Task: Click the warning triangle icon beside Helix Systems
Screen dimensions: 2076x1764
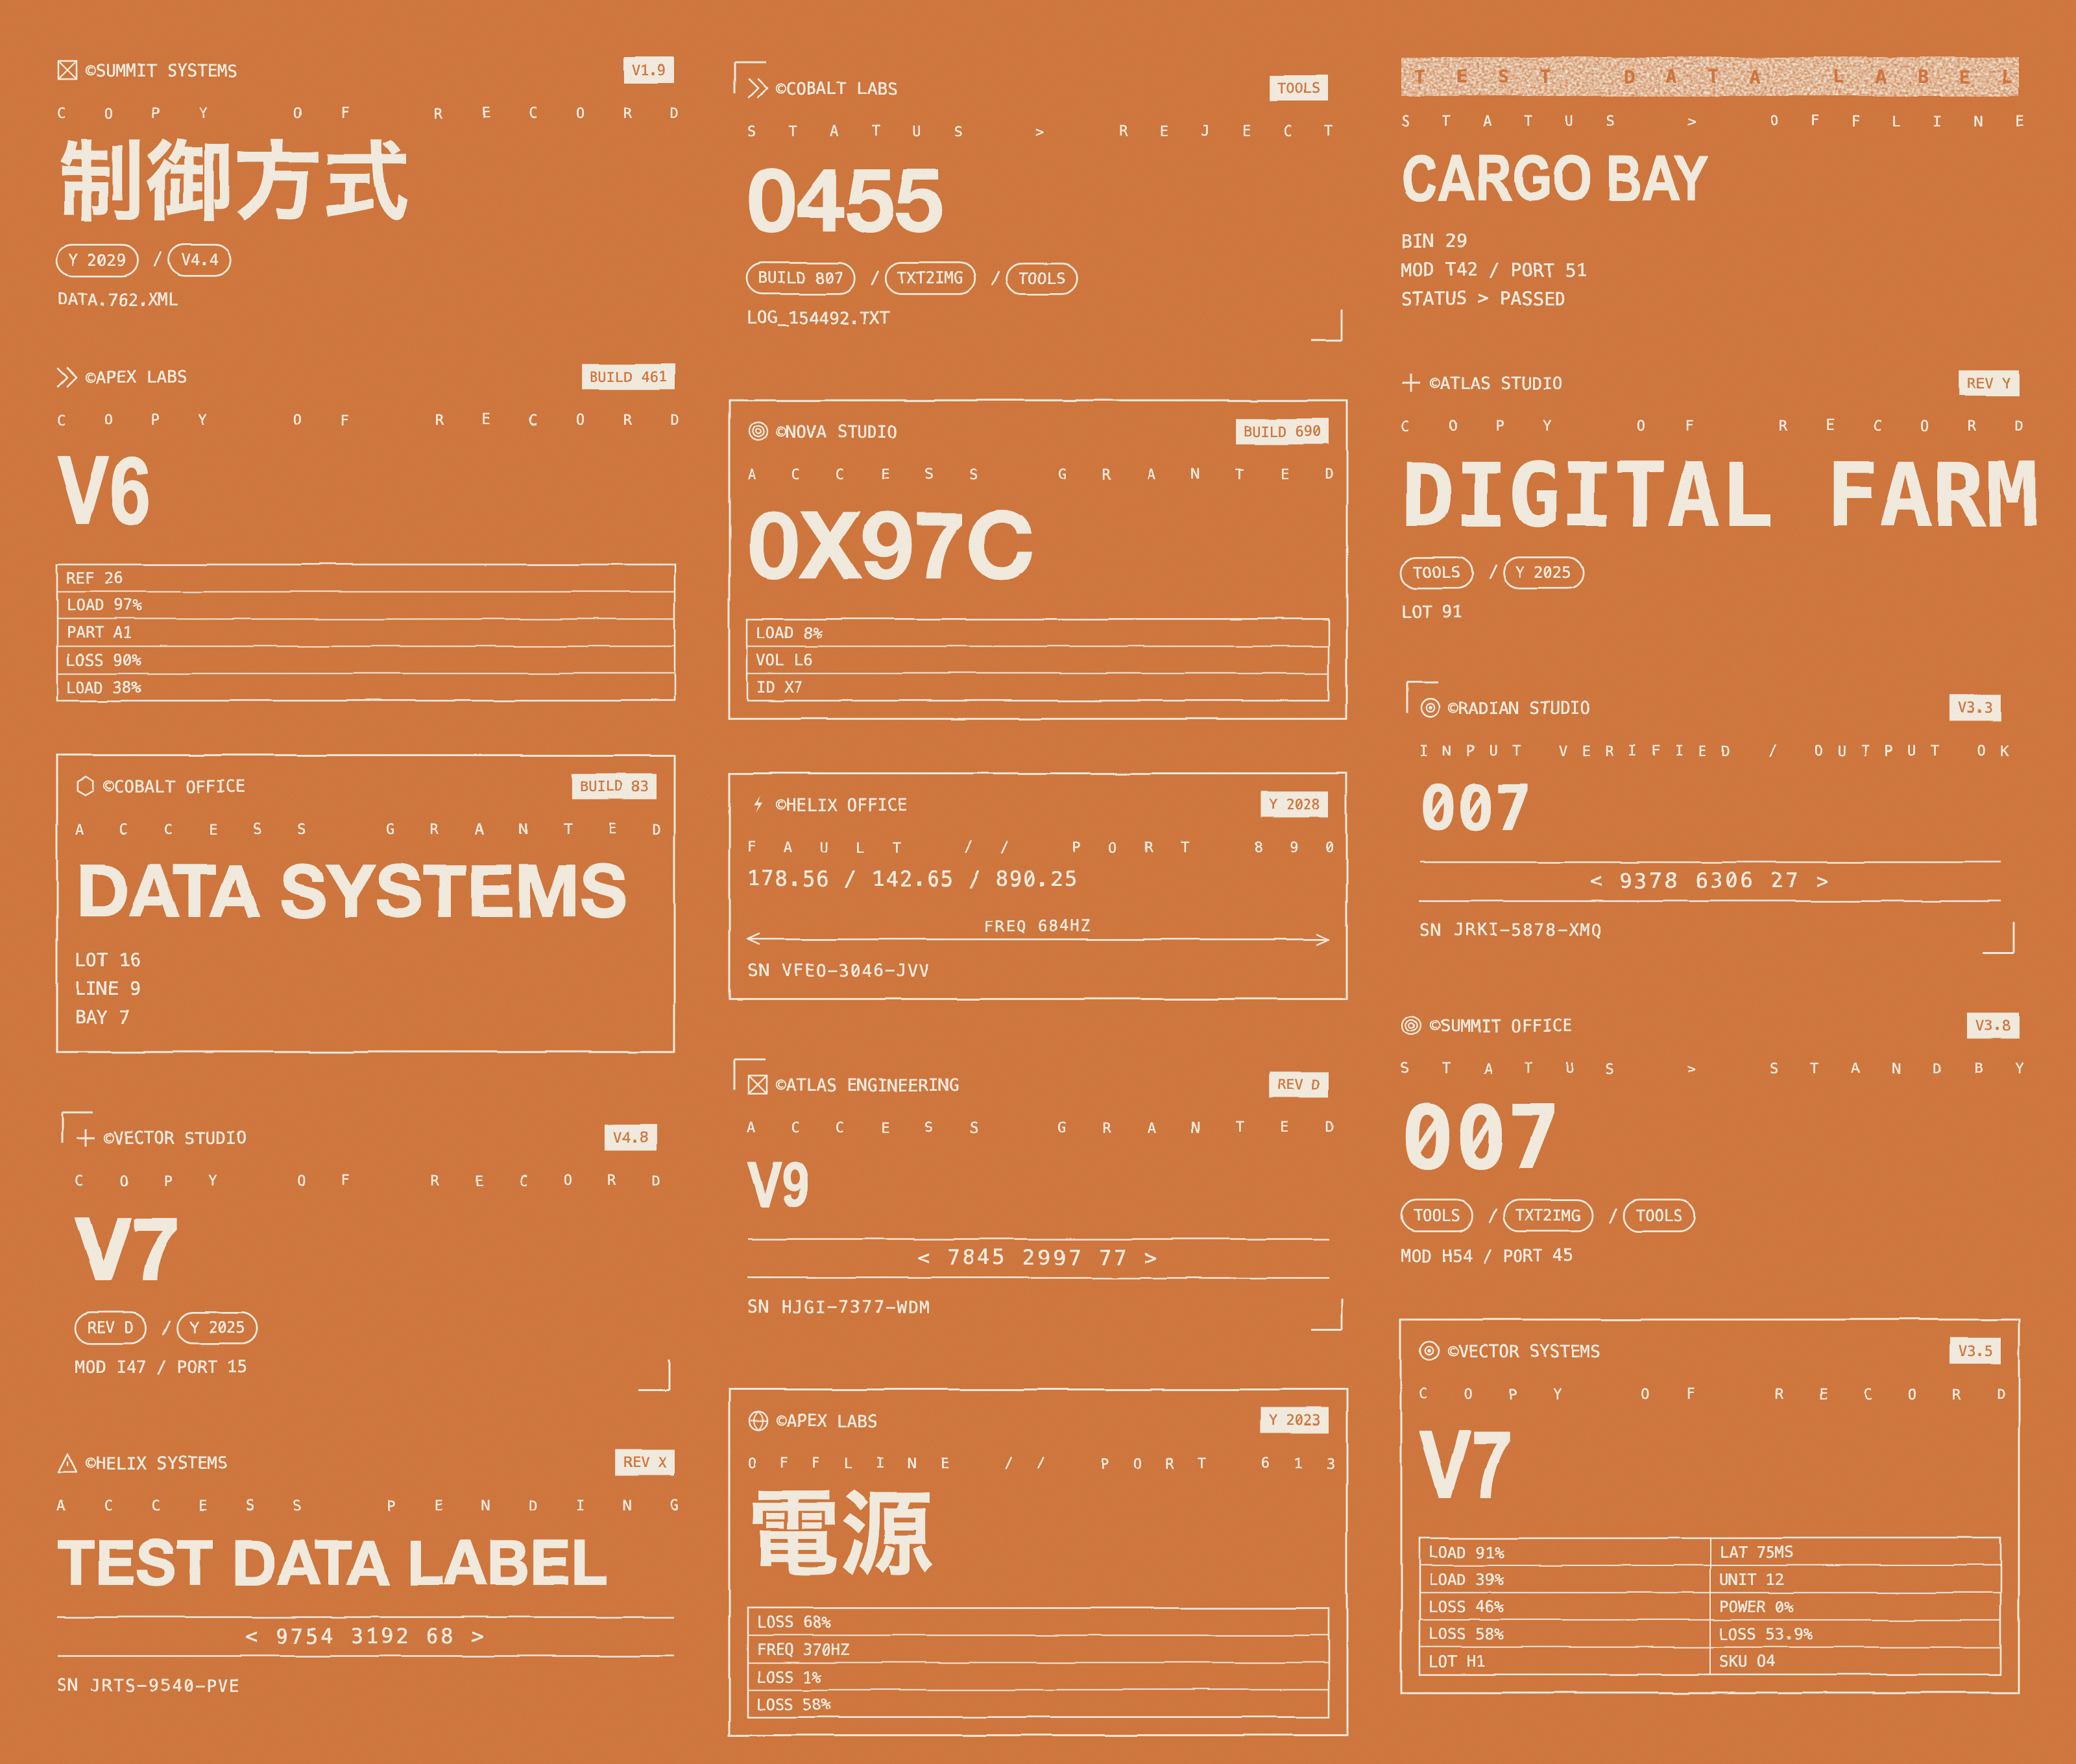Action: (67, 1463)
